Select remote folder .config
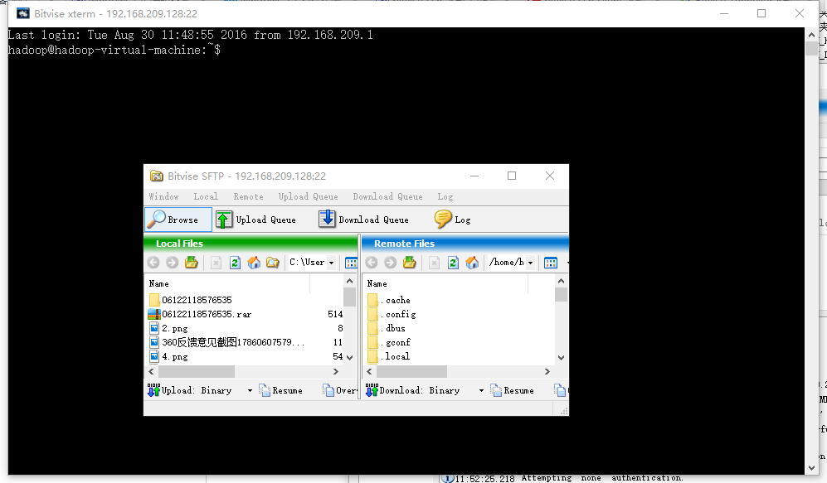Image resolution: width=827 pixels, height=483 pixels. [x=392, y=314]
